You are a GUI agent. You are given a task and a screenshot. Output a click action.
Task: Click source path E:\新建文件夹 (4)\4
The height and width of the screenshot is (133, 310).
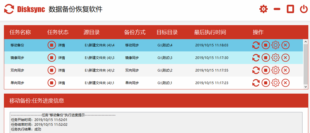point(100,45)
